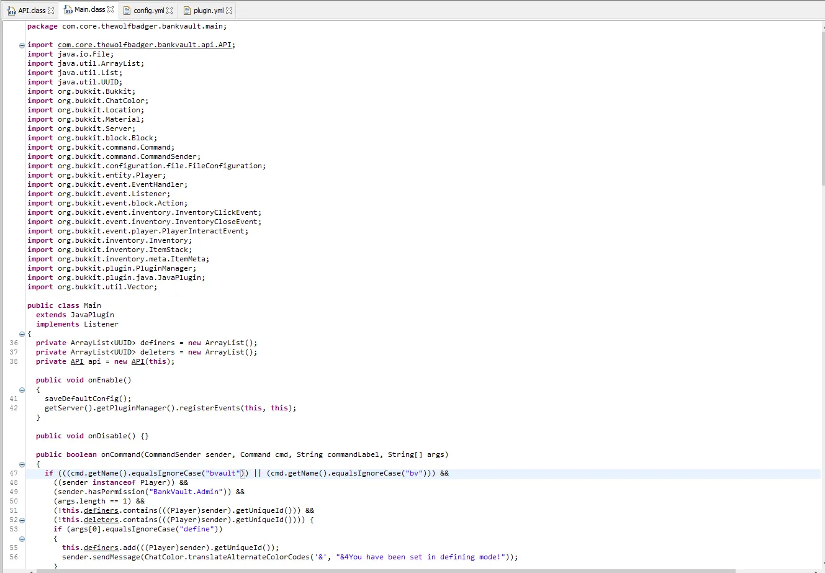Collapse the onEnable method fold marker

point(22,389)
